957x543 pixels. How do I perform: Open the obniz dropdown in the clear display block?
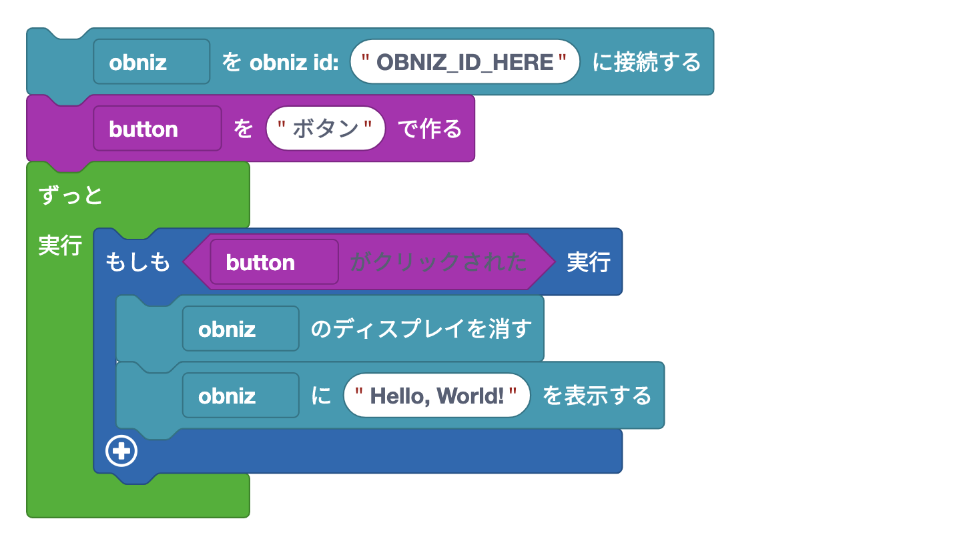tap(240, 329)
